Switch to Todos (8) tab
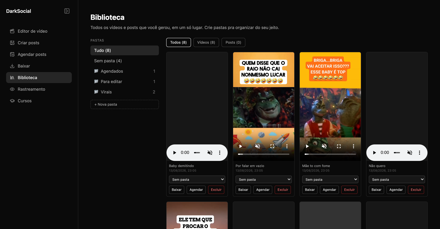This screenshot has width=440, height=229. click(x=178, y=42)
